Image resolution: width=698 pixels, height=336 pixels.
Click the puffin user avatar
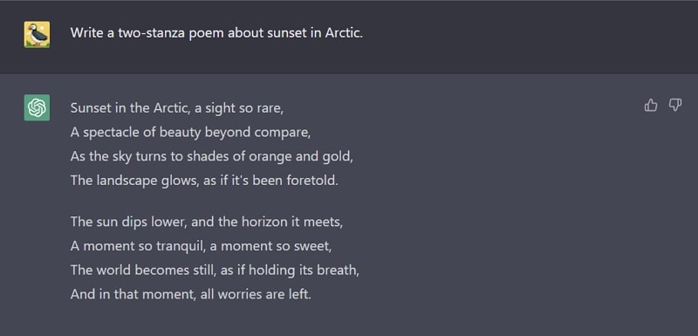tap(37, 34)
